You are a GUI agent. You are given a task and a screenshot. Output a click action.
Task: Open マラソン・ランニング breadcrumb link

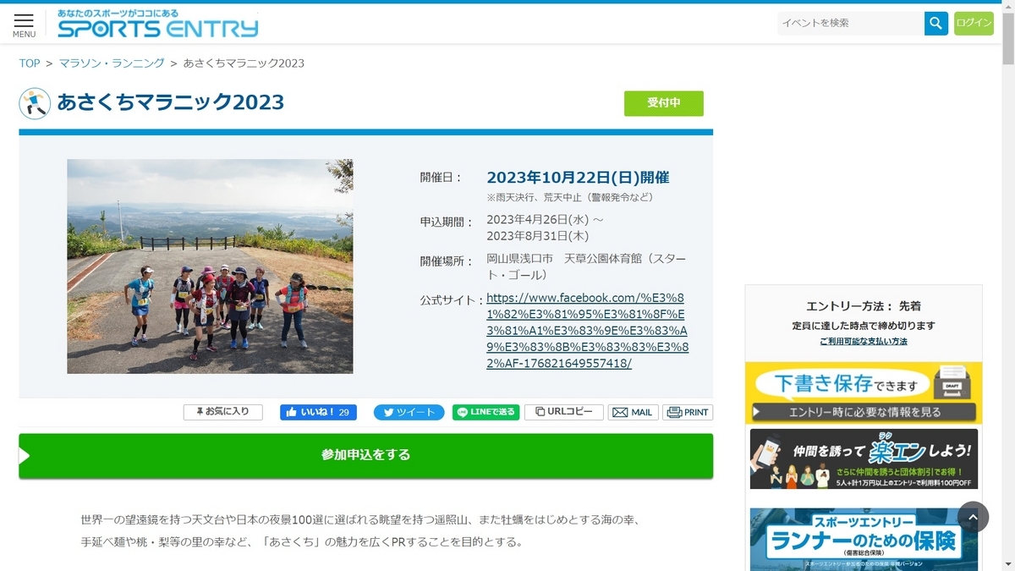(112, 63)
